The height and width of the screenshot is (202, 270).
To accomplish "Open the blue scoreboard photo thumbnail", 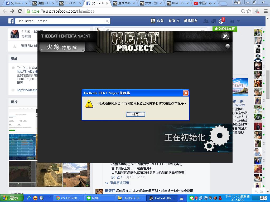I will pyautogui.click(x=22, y=147).
